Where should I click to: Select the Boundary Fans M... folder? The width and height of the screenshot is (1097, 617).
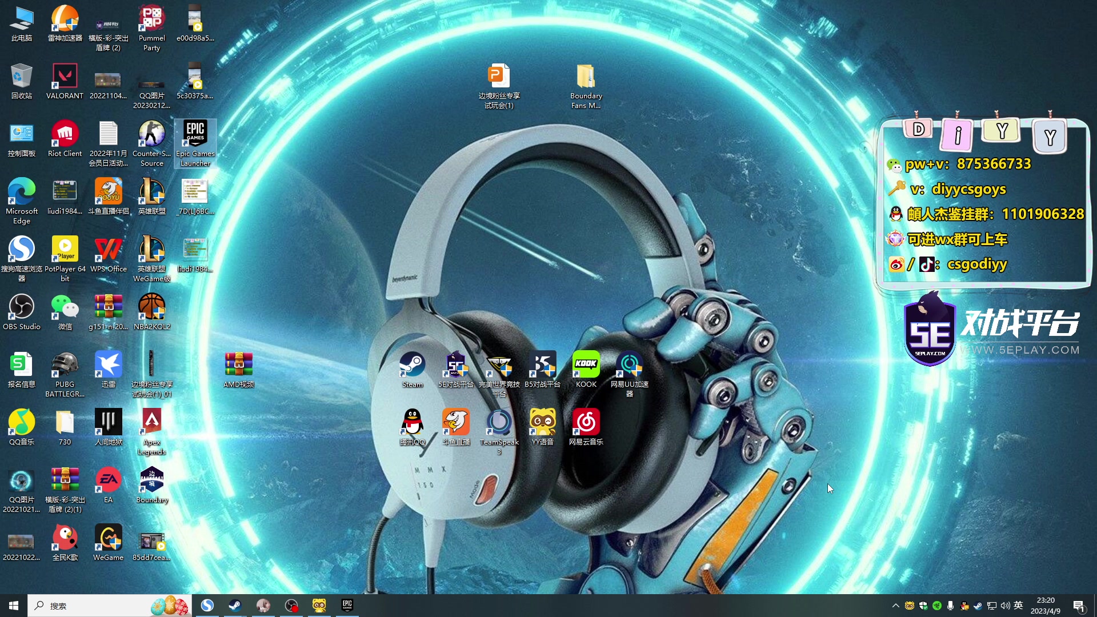(x=586, y=85)
